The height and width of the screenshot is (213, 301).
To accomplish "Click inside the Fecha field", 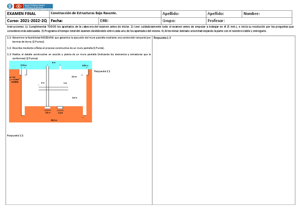I will 78,20.
